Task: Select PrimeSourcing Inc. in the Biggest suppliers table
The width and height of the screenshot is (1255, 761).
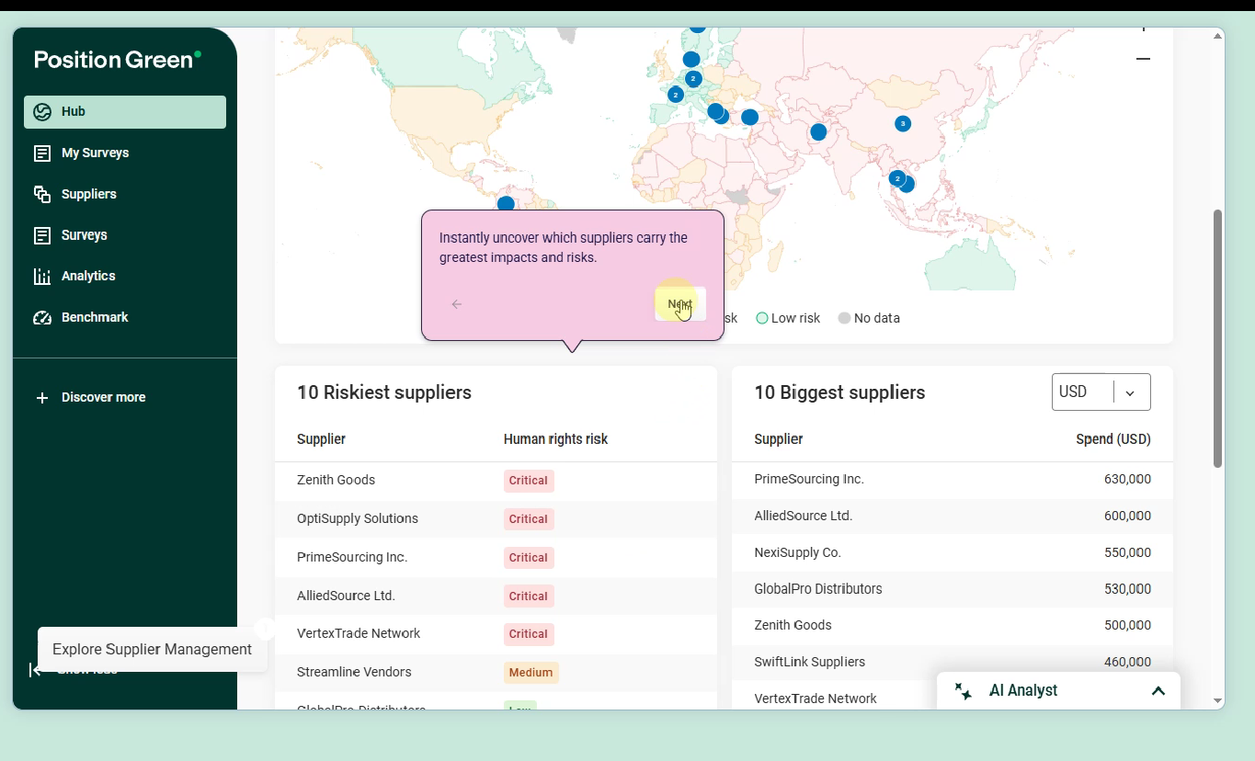Action: pos(809,479)
